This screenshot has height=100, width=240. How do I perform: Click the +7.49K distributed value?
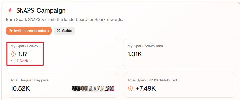(x=146, y=88)
